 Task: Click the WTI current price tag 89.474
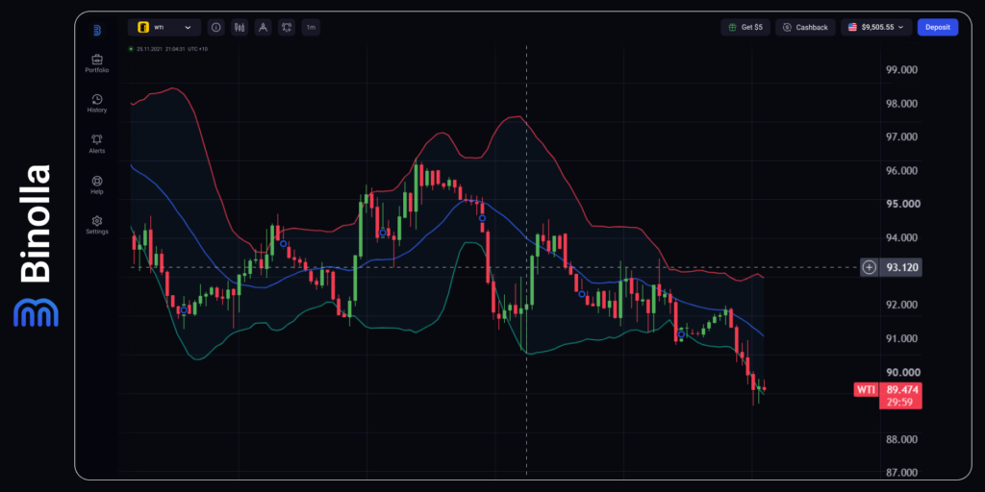point(901,390)
